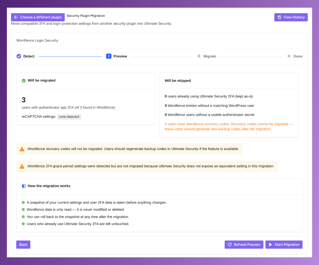
Task: Refresh the migration preview
Action: pos(244,244)
